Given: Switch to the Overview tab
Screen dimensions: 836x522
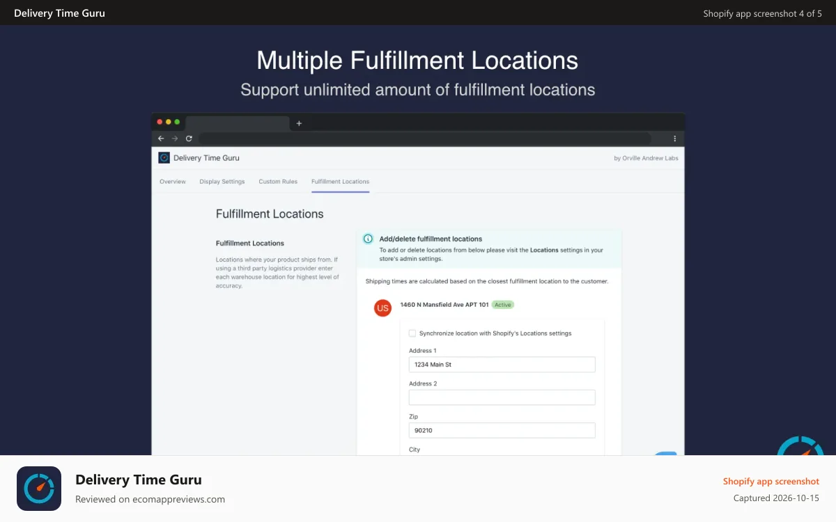Looking at the screenshot, I should 173,182.
